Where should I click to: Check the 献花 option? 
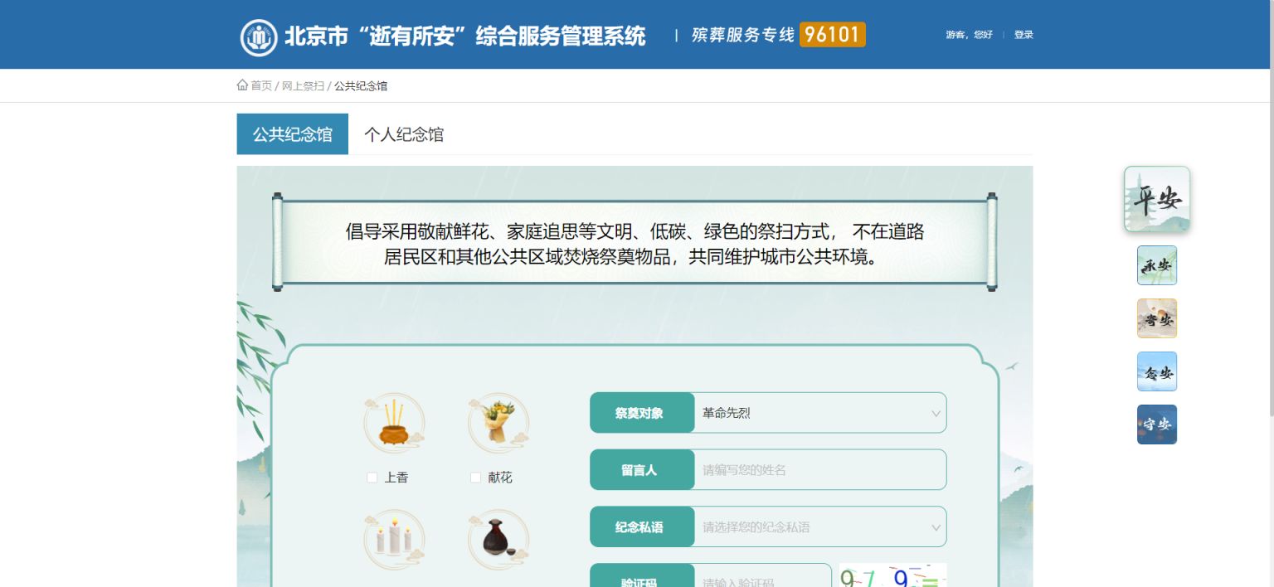click(x=475, y=478)
